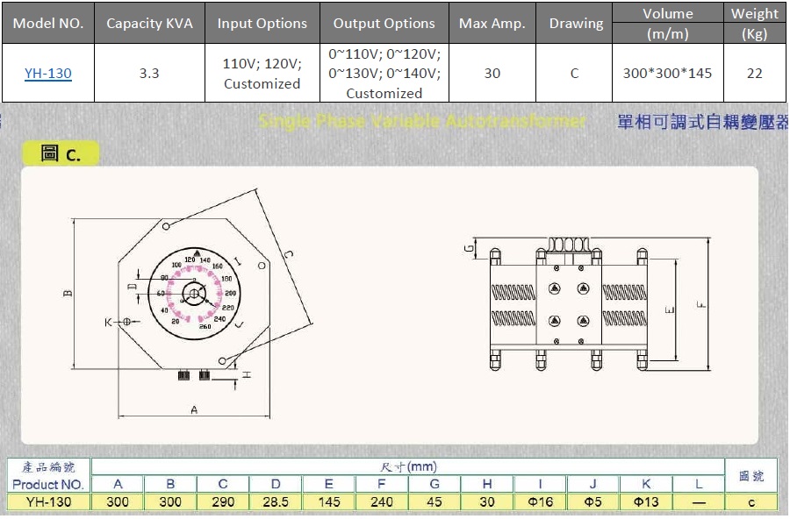790x519 pixels.
Task: Click the terminal block below the dial
Action: pyautogui.click(x=193, y=375)
